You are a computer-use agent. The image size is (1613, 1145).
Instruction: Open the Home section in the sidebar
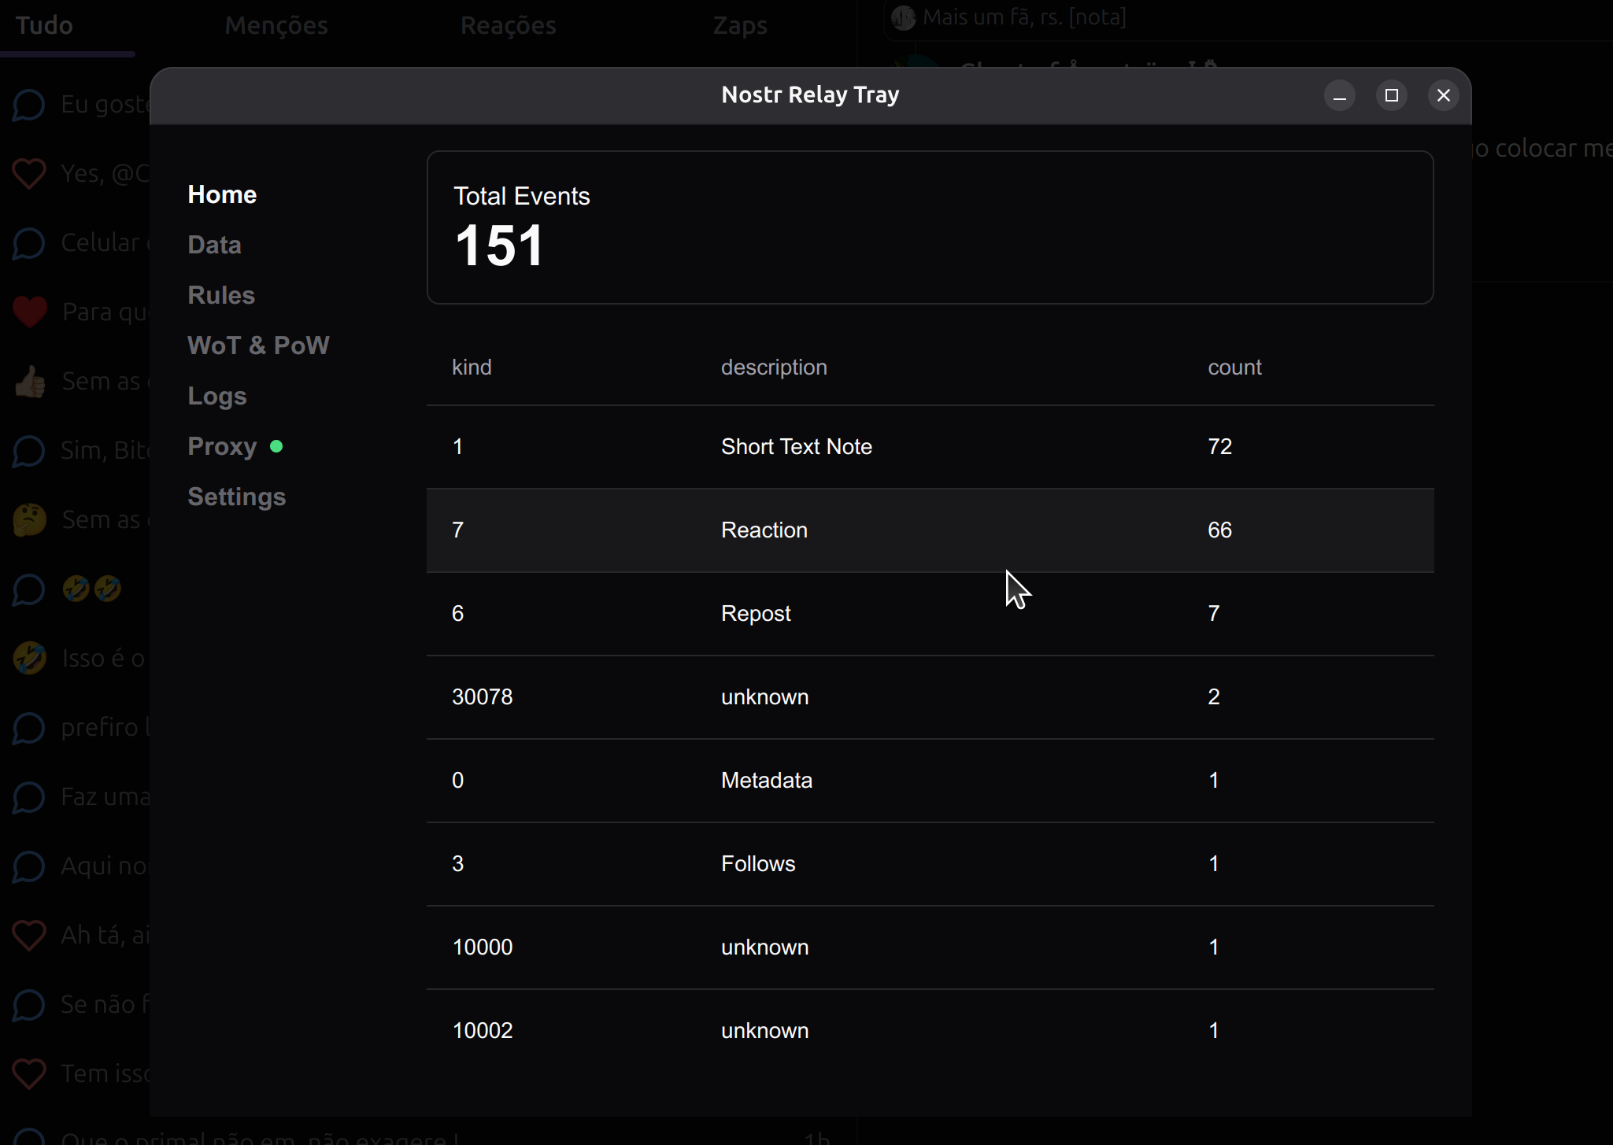tap(222, 194)
